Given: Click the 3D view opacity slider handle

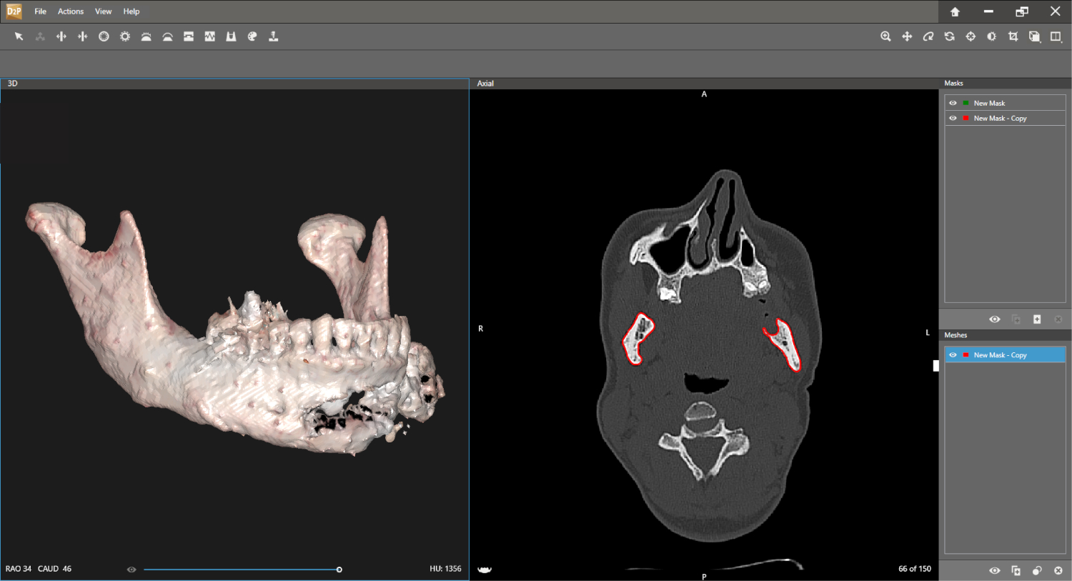Looking at the screenshot, I should tap(339, 570).
